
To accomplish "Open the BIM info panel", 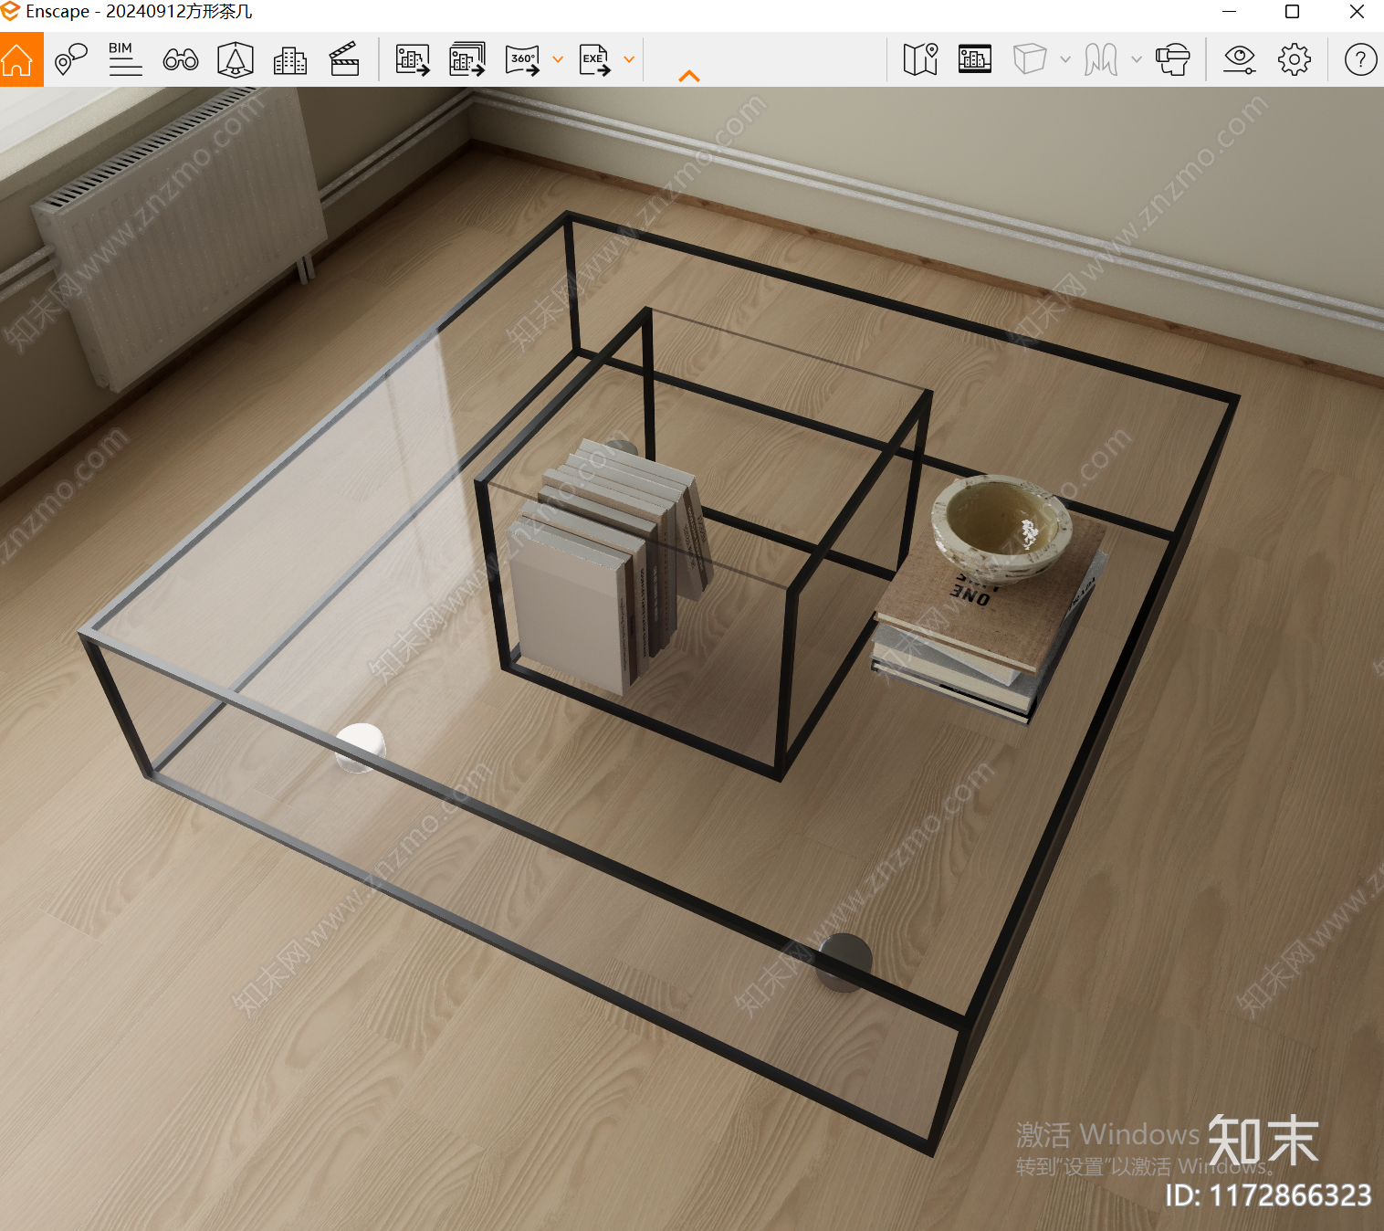I will 125,59.
